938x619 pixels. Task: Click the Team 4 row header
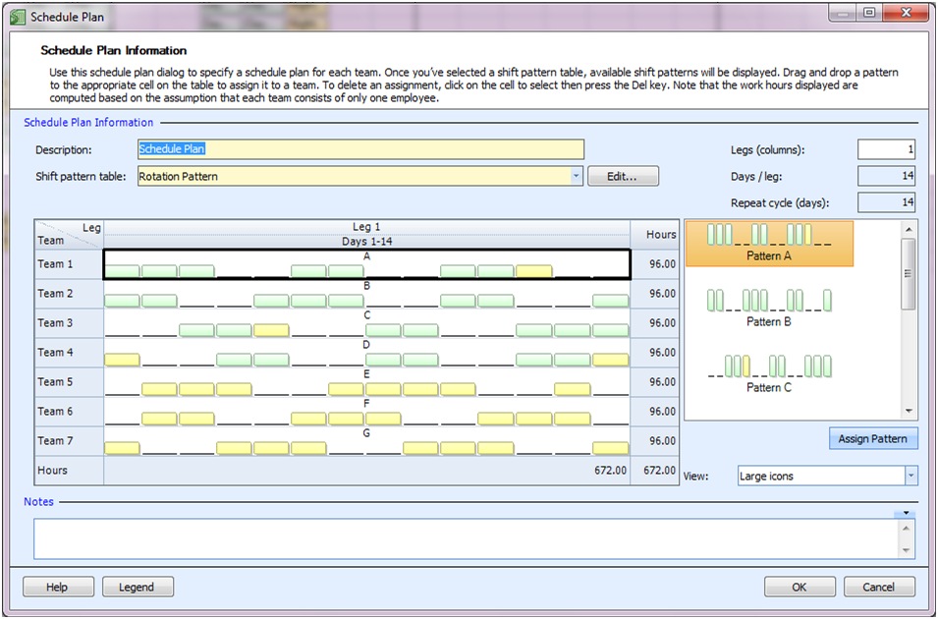click(x=69, y=353)
